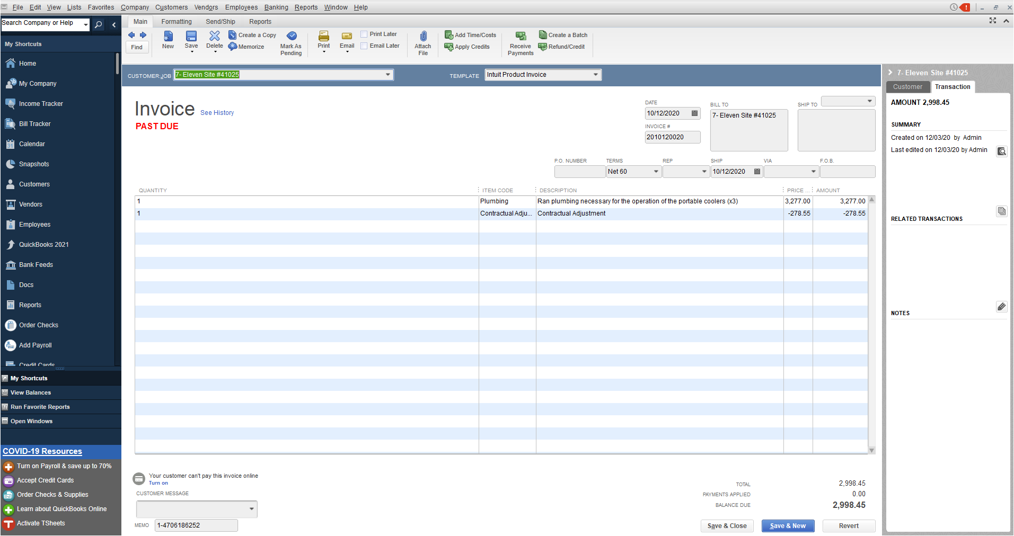Screen dimensions: 1014x536
Task: Click the search magnifier icon
Action: tap(98, 24)
